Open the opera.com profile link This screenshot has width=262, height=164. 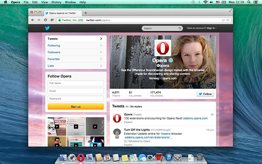(169, 78)
